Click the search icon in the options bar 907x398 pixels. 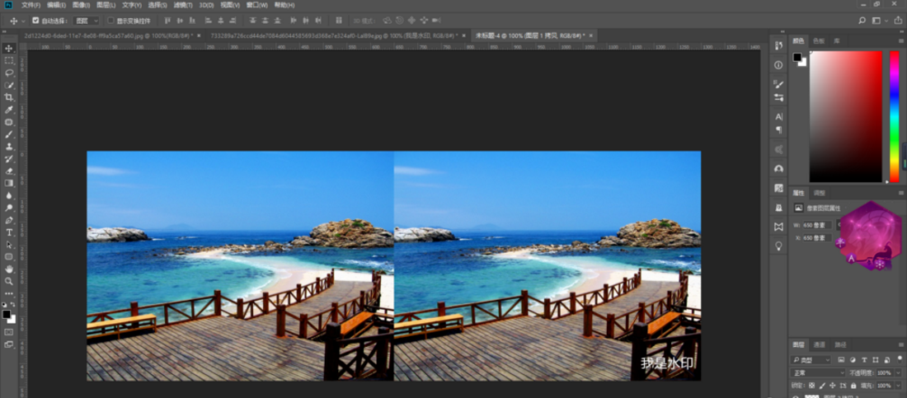pos(863,20)
